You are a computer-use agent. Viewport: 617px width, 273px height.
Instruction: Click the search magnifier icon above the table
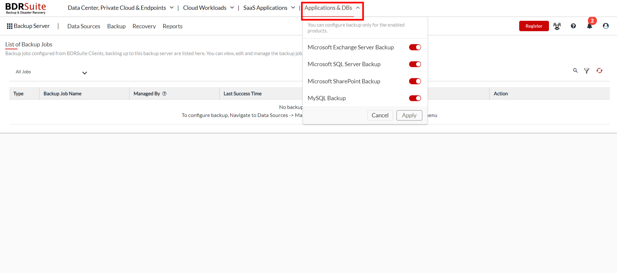[575, 70]
